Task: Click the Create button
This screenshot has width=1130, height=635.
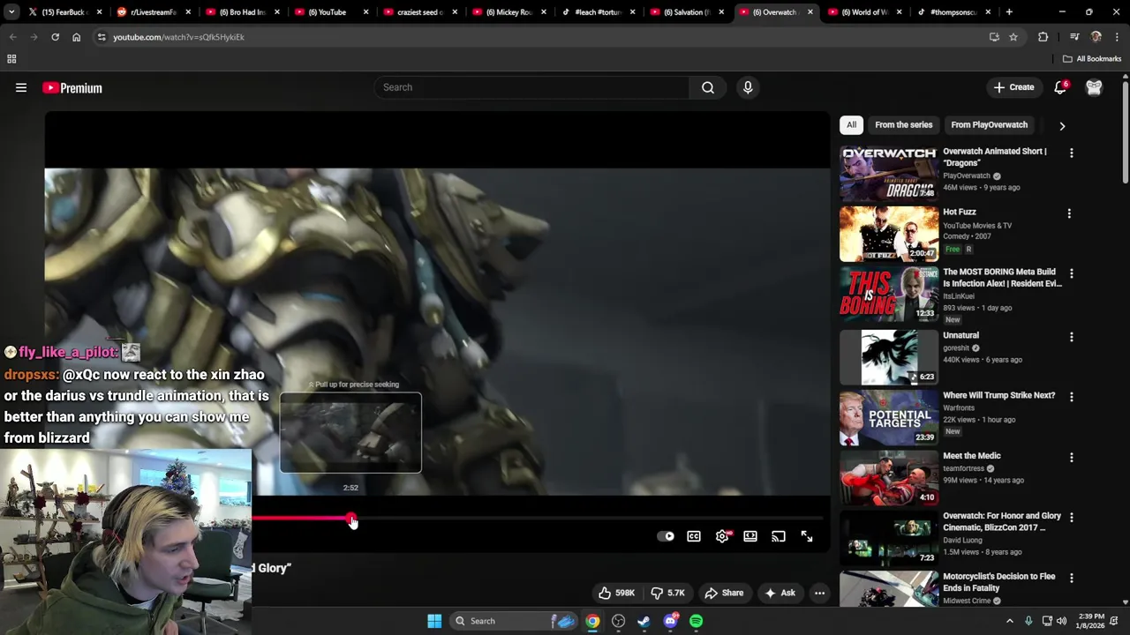Action: click(x=1013, y=87)
